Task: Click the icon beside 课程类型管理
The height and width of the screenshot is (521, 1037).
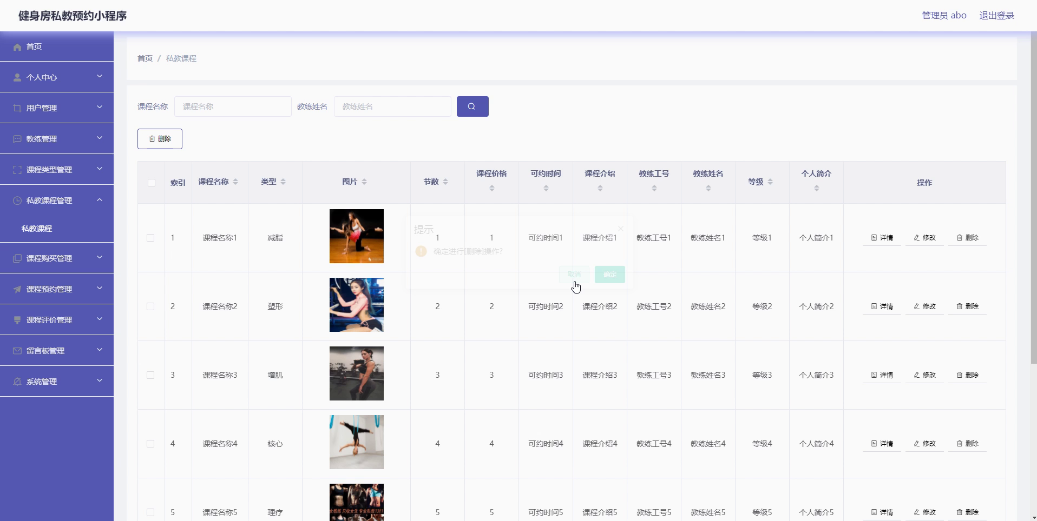Action: pyautogui.click(x=17, y=170)
